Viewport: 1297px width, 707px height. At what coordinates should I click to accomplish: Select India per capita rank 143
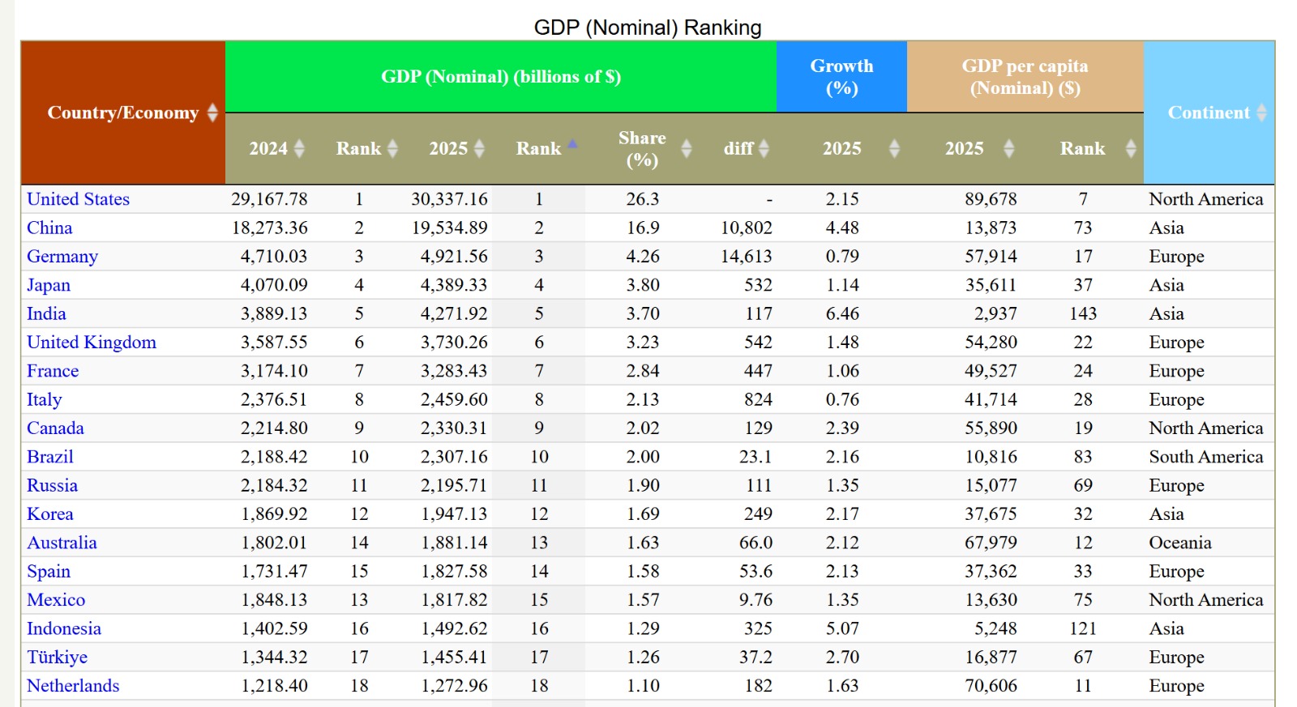point(1082,313)
